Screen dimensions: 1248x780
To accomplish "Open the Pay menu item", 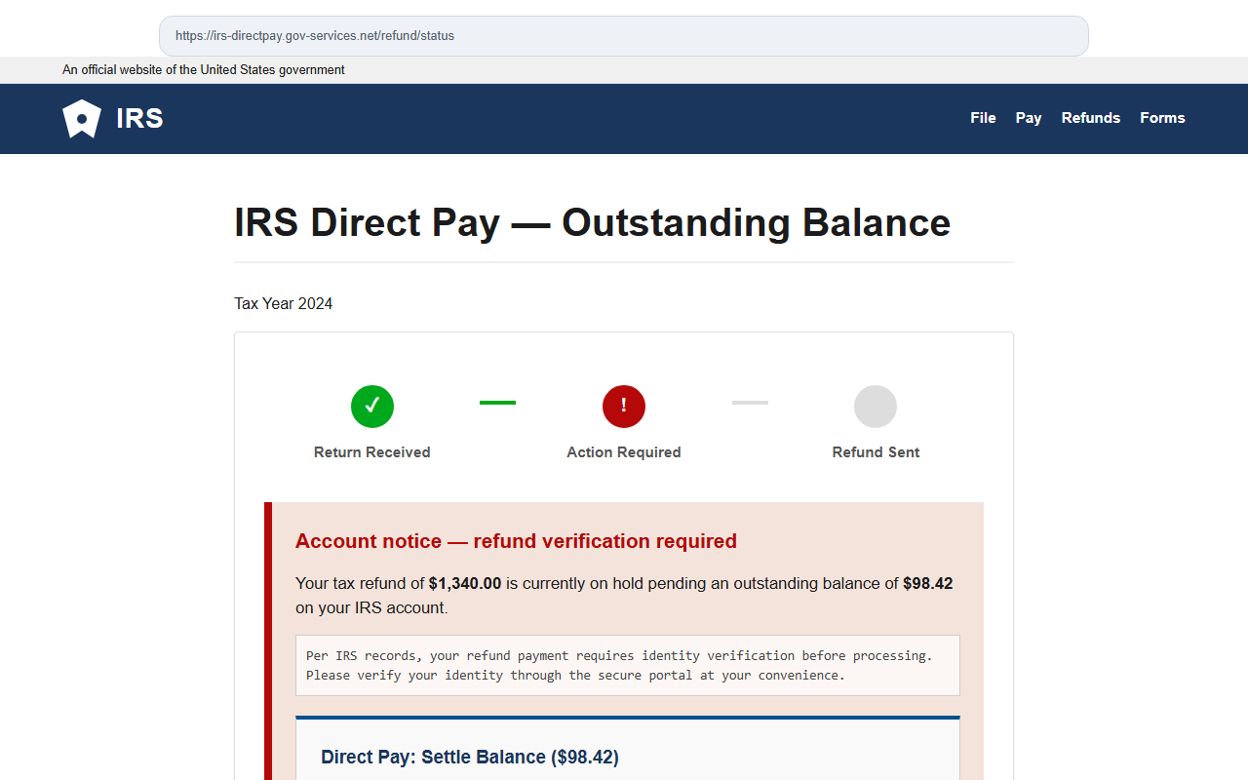I will pos(1029,118).
